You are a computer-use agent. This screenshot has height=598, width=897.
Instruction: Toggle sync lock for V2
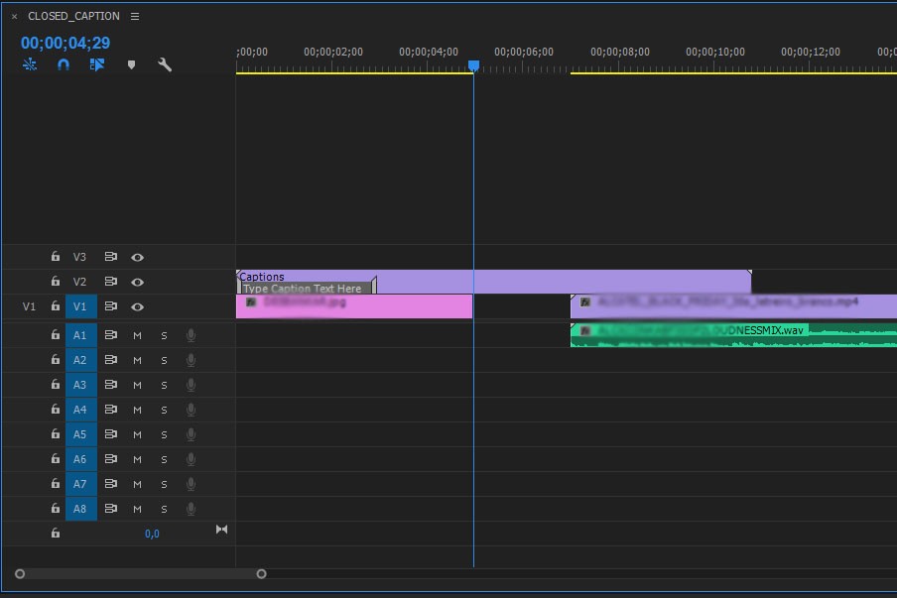(x=111, y=282)
